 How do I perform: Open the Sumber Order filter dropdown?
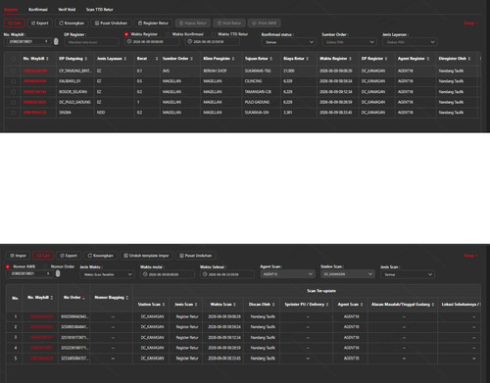click(x=349, y=42)
